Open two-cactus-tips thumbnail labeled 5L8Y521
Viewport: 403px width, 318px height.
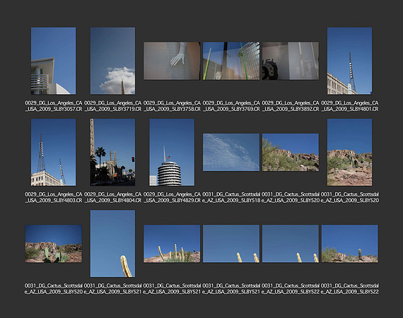(231, 244)
